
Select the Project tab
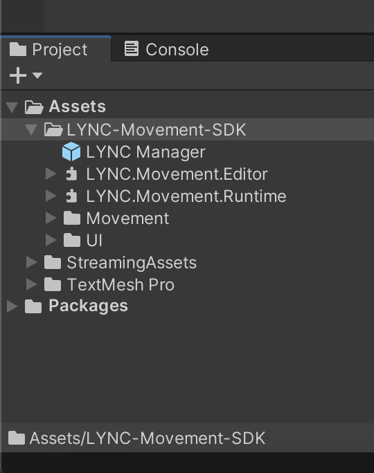[48, 49]
